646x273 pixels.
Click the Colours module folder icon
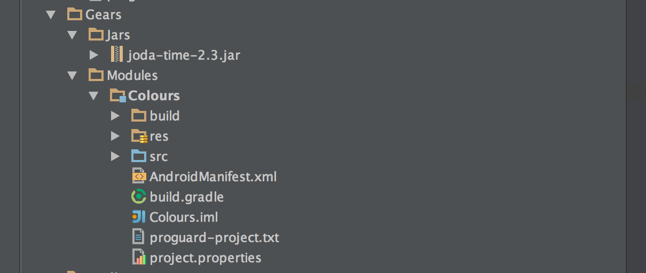[118, 95]
